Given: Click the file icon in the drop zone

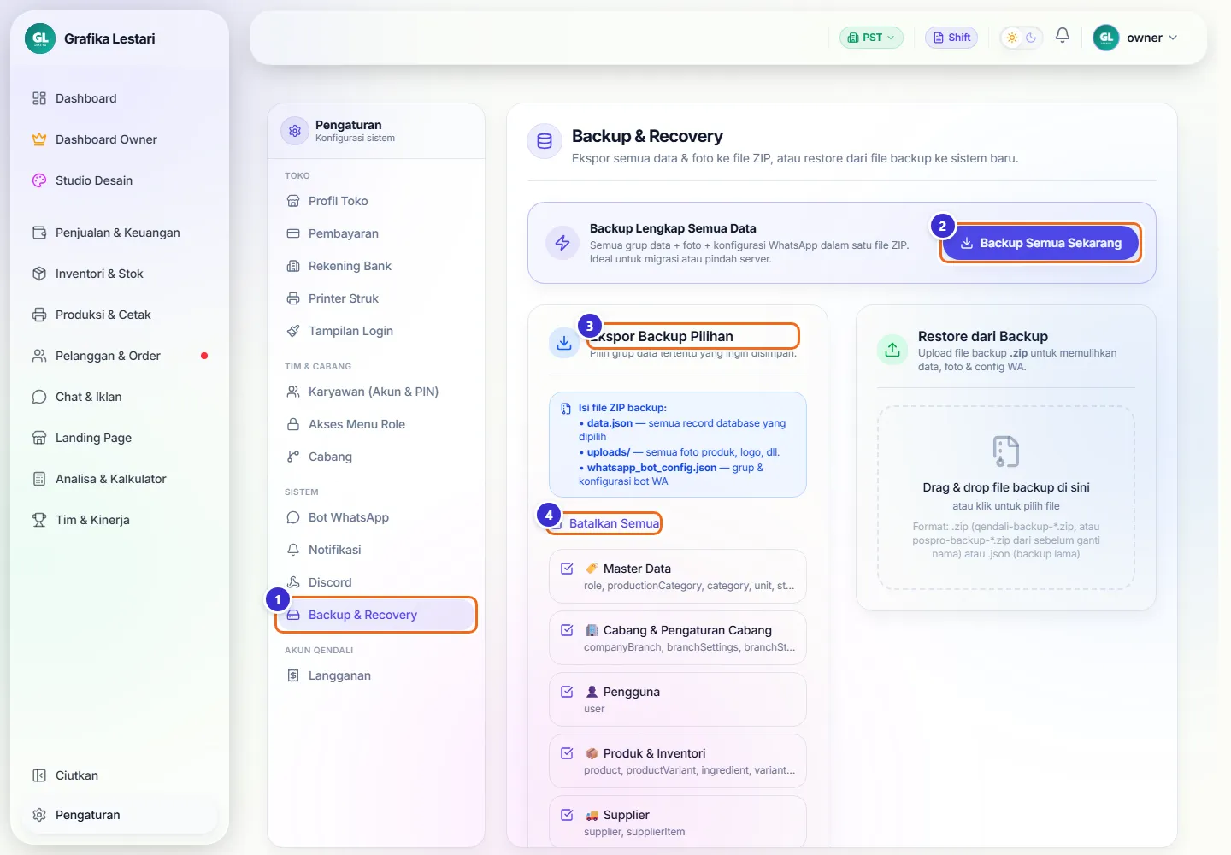Looking at the screenshot, I should [1006, 451].
